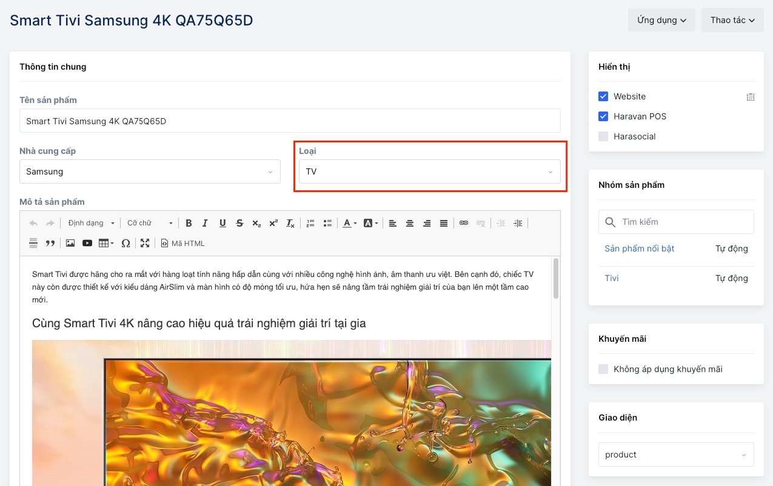Open the Sản phẩm nổi bật collection link
This screenshot has height=486, width=773.
tap(639, 248)
